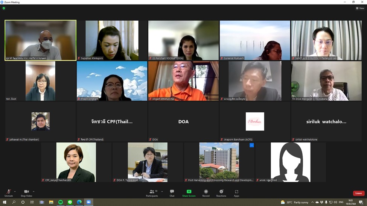
Task: Click the green Share Screen button
Action: tap(189, 193)
